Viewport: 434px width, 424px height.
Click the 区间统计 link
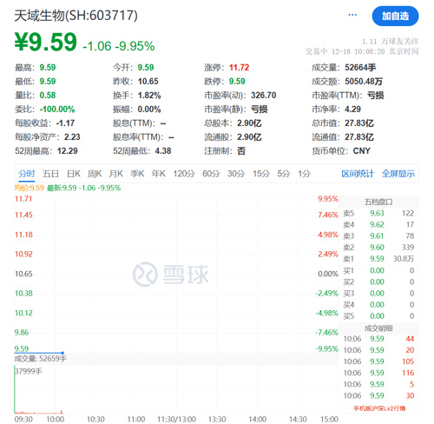coord(358,174)
